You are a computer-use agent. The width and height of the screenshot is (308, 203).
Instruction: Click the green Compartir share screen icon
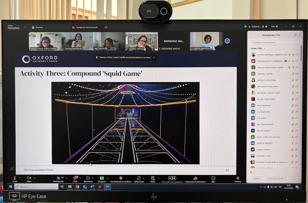tap(101, 178)
